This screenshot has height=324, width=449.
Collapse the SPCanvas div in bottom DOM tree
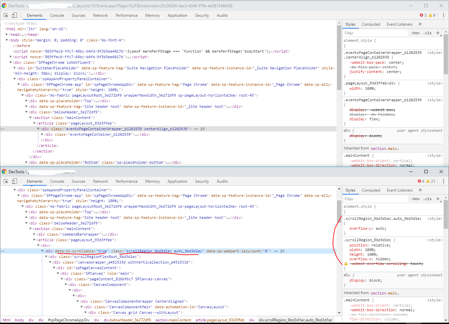[x=58, y=273]
